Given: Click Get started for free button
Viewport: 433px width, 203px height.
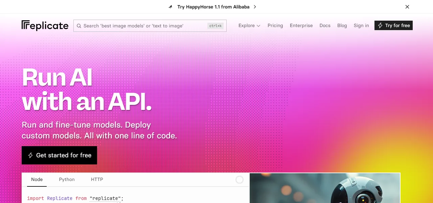Looking at the screenshot, I should (59, 155).
